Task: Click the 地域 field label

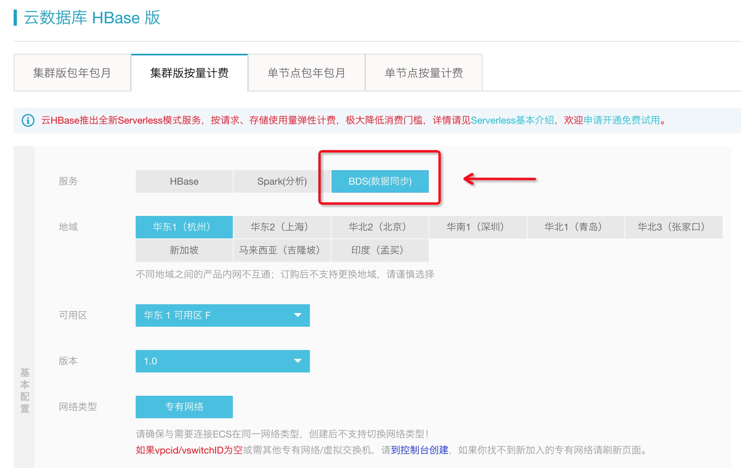Action: click(x=68, y=227)
